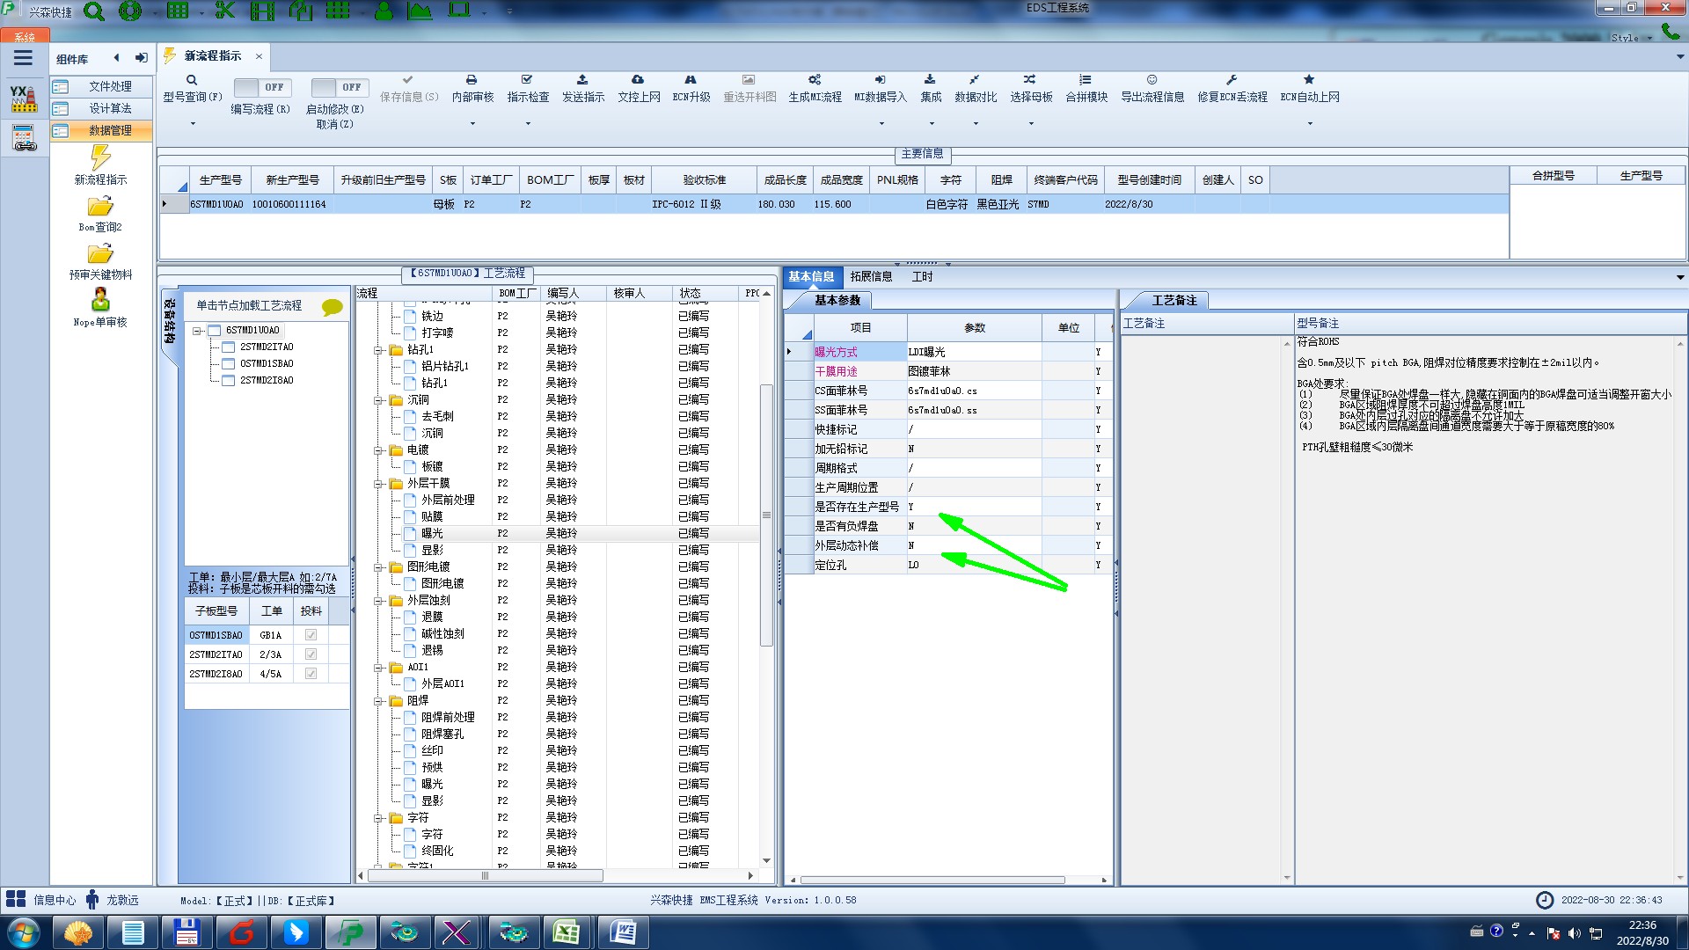Click the 曝光方式 parameter value LDI曝光

974,352
